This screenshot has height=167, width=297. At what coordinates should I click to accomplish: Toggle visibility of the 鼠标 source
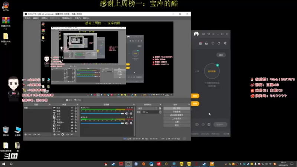[x=72, y=108]
